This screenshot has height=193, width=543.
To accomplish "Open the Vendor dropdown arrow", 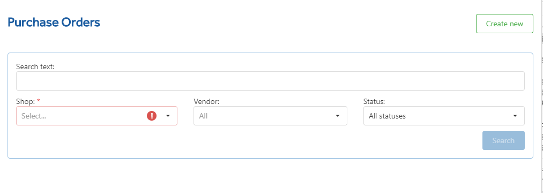I will click(x=338, y=116).
